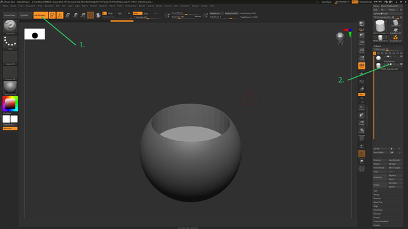Select the Edit mode icon
408x229 pixels.
52,15
